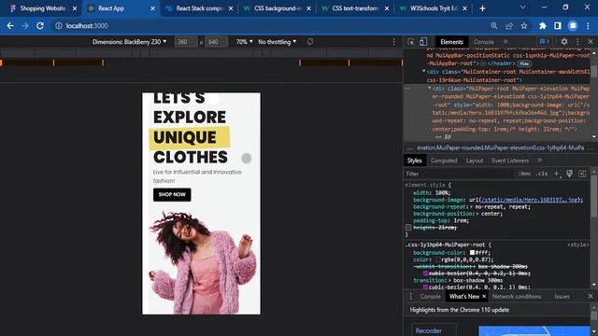Open the extensions puzzle icon
This screenshot has width=598, height=336.
point(542,25)
